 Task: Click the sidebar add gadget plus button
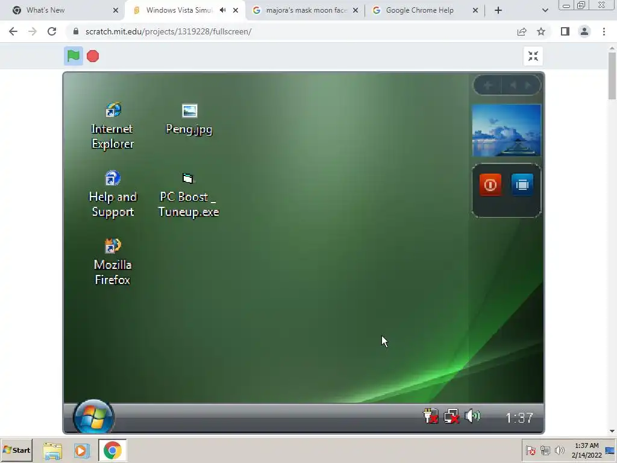point(488,86)
